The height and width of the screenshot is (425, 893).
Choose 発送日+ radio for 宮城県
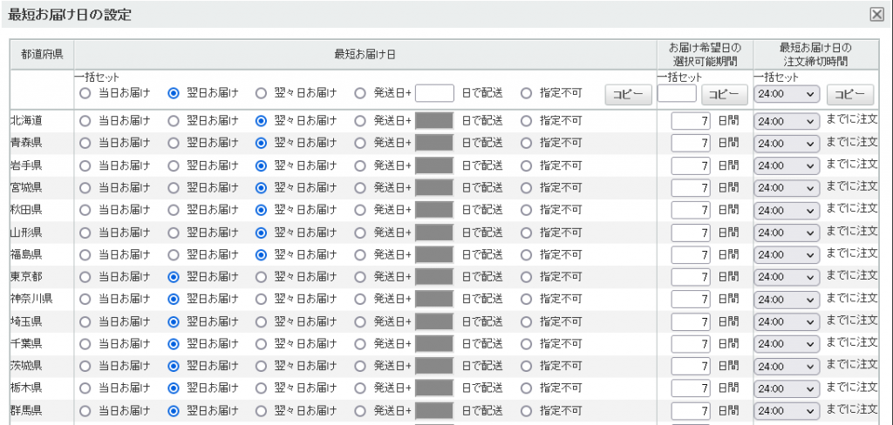(360, 188)
